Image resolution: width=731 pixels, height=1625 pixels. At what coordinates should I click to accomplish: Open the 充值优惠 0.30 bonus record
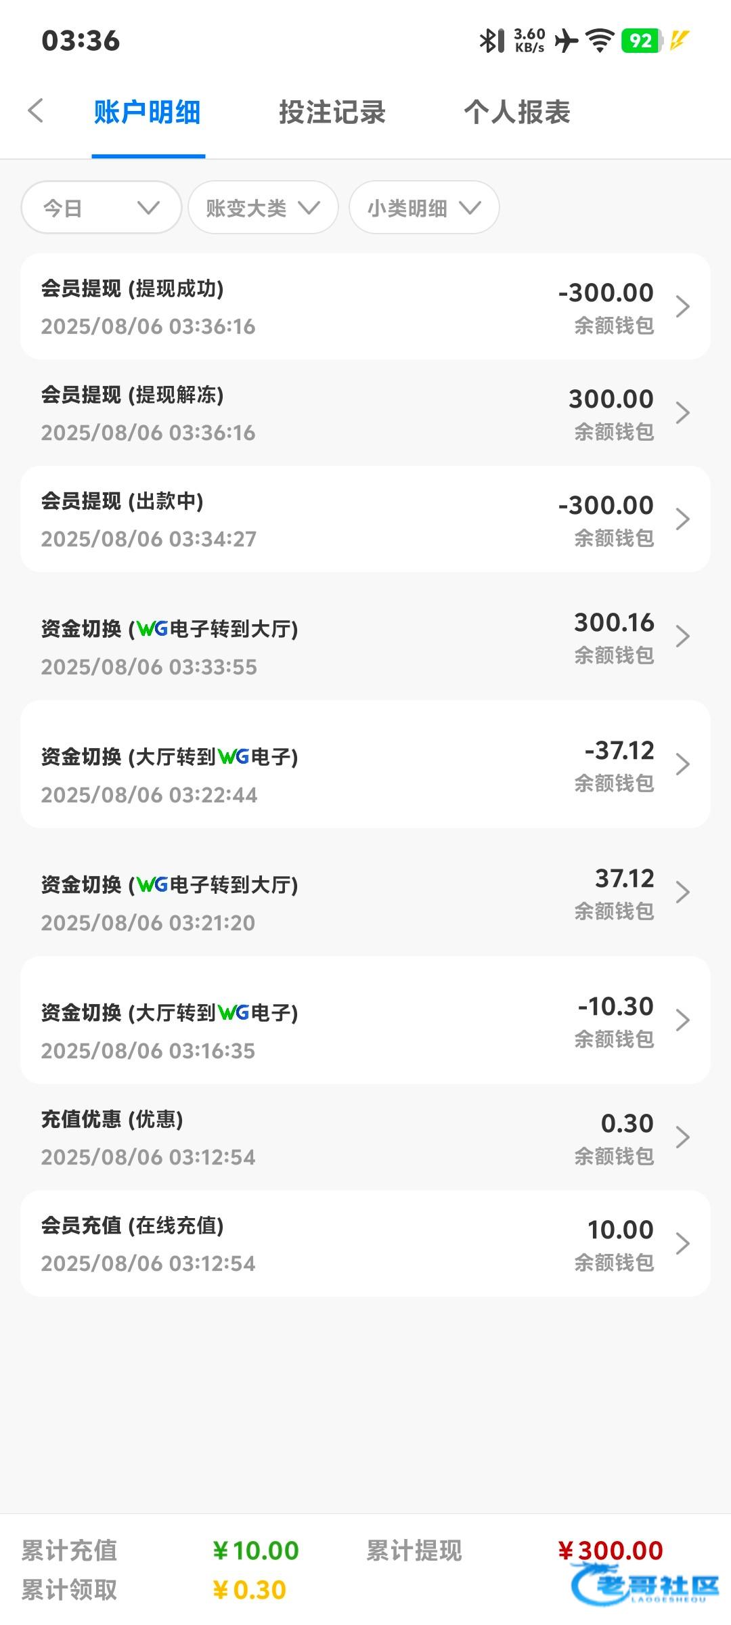coord(365,1137)
